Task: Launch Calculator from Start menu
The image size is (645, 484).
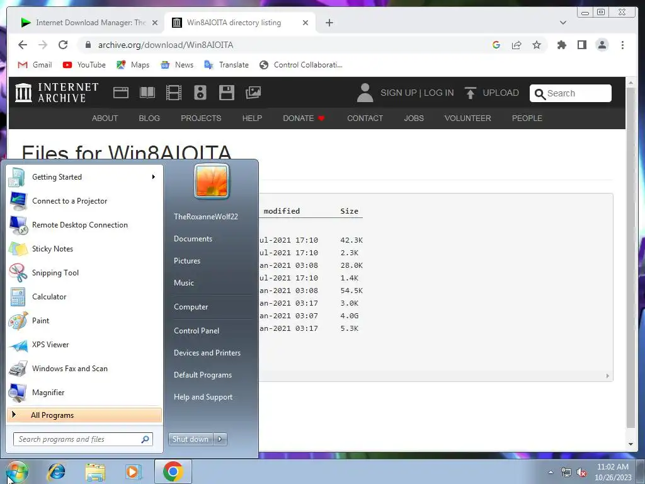Action: pyautogui.click(x=84, y=296)
